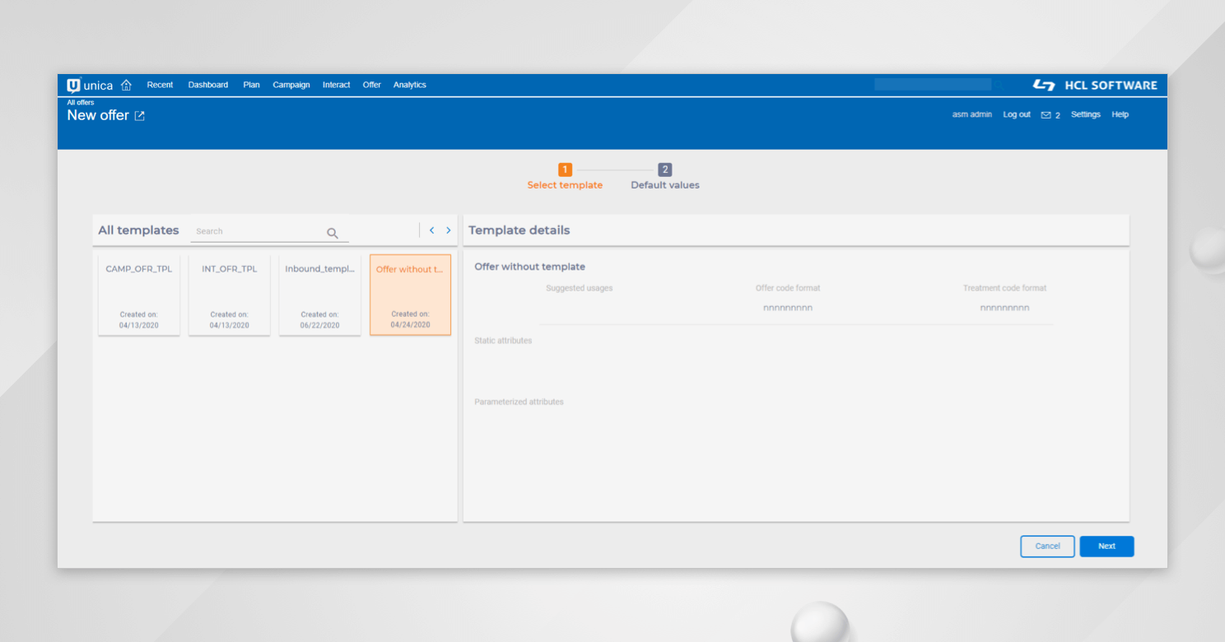Page templates backward with the left chevron

point(431,230)
